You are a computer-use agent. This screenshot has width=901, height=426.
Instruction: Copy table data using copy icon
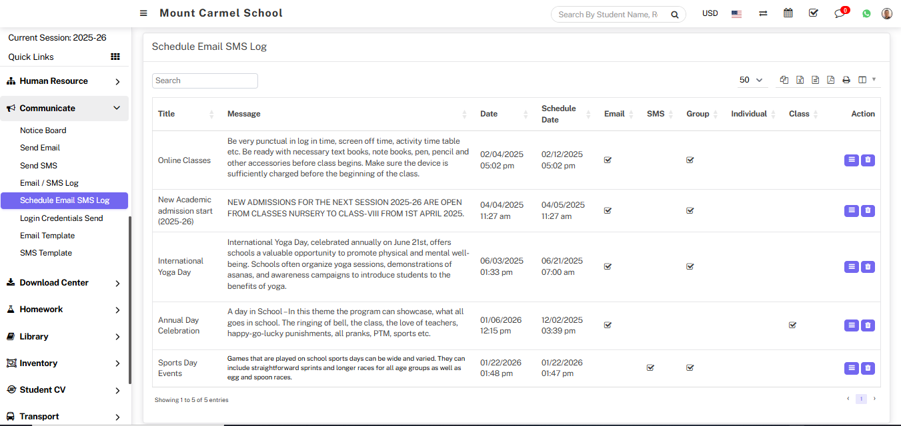click(784, 80)
